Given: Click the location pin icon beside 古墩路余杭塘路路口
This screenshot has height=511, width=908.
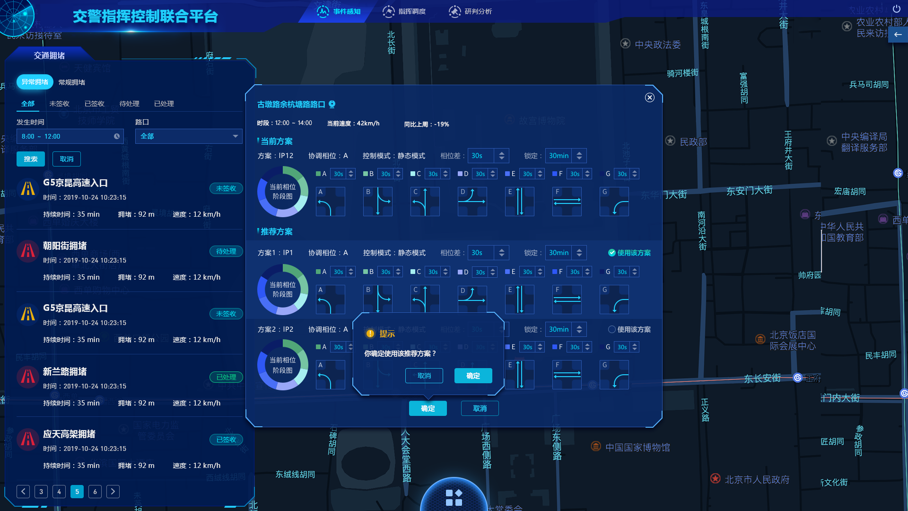Looking at the screenshot, I should [x=332, y=104].
